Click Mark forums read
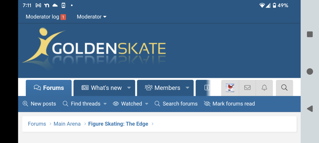 point(229,104)
